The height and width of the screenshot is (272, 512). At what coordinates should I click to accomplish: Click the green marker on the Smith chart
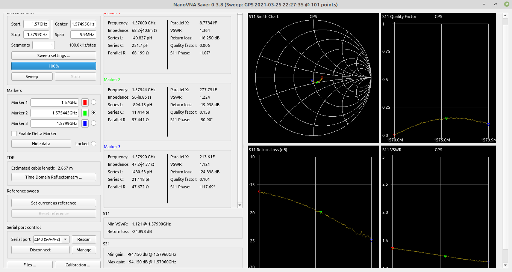point(317,82)
